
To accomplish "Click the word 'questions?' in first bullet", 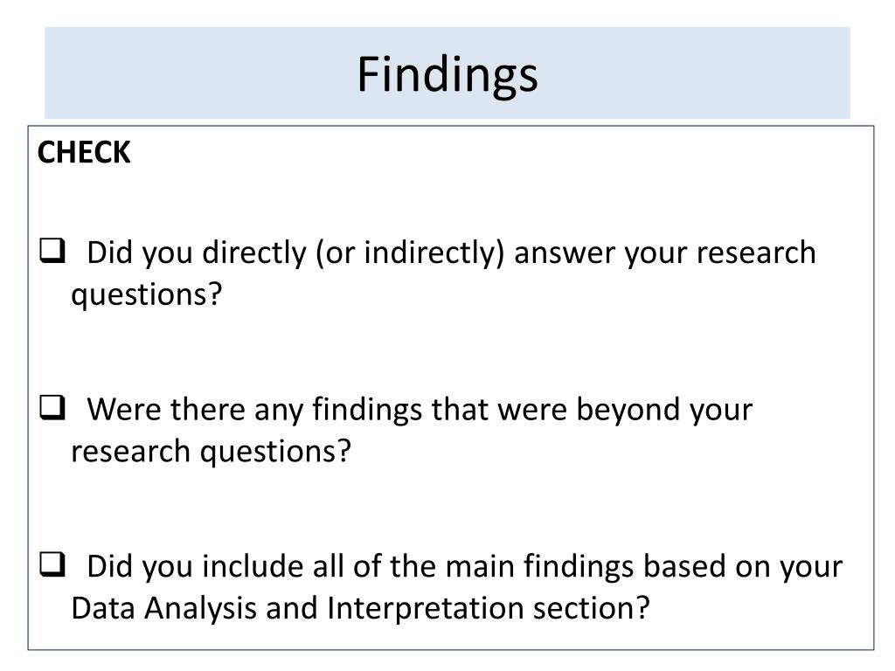I will (147, 295).
